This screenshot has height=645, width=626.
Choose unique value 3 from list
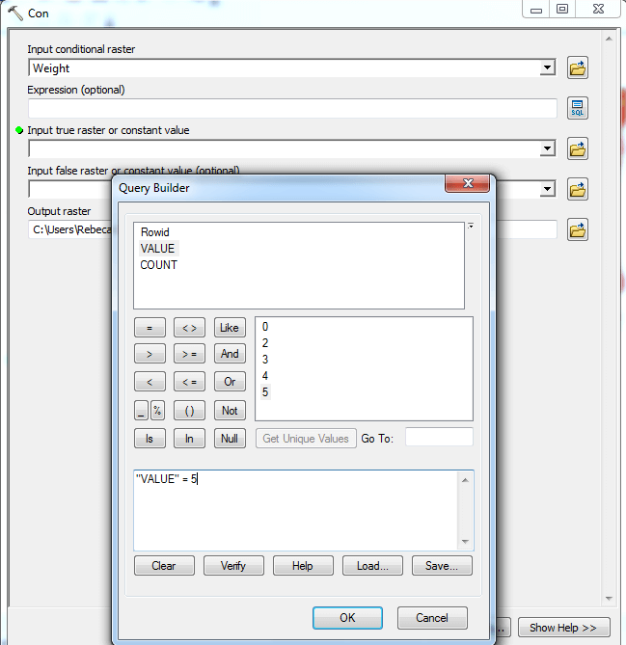tap(265, 360)
